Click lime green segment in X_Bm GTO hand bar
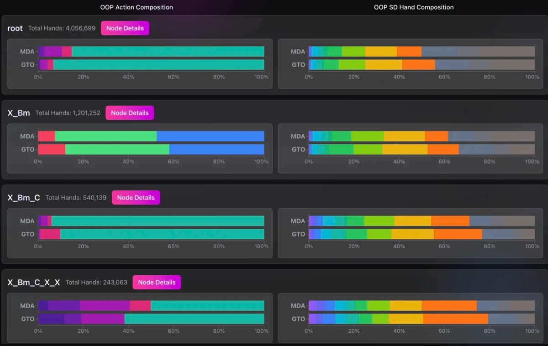The height and width of the screenshot is (346, 548). click(x=368, y=149)
